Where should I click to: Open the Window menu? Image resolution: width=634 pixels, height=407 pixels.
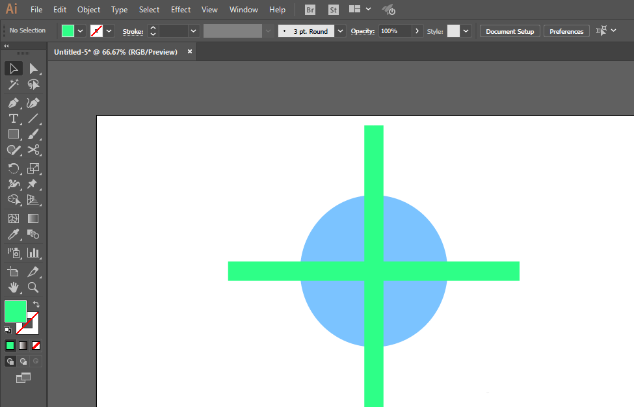[x=243, y=10]
